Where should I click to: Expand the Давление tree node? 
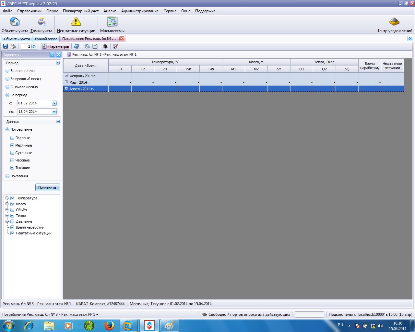click(x=7, y=221)
